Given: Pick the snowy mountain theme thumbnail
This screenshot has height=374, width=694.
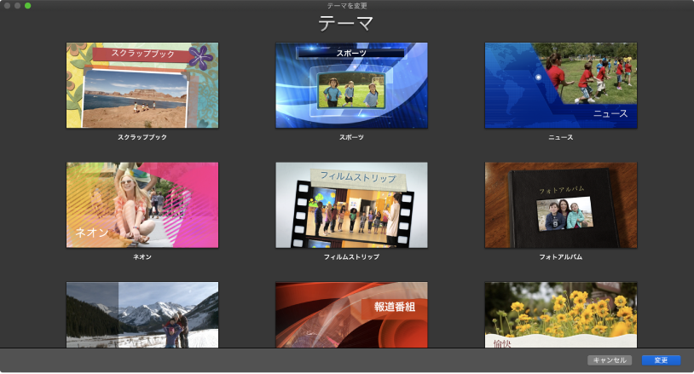Looking at the screenshot, I should pos(142,314).
